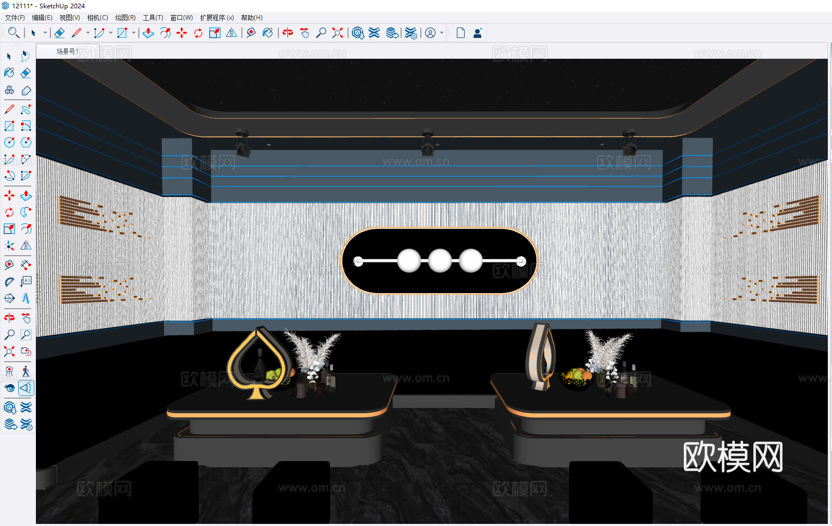
Task: Select the Pie tool in the left palette
Action: [x=25, y=175]
